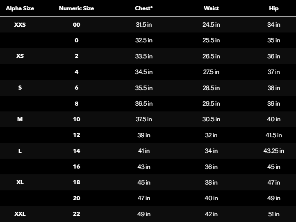Click the 43.25 in hip value
296x222 pixels.
pyautogui.click(x=273, y=151)
